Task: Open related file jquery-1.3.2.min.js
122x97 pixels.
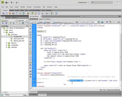Action: point(45,19)
